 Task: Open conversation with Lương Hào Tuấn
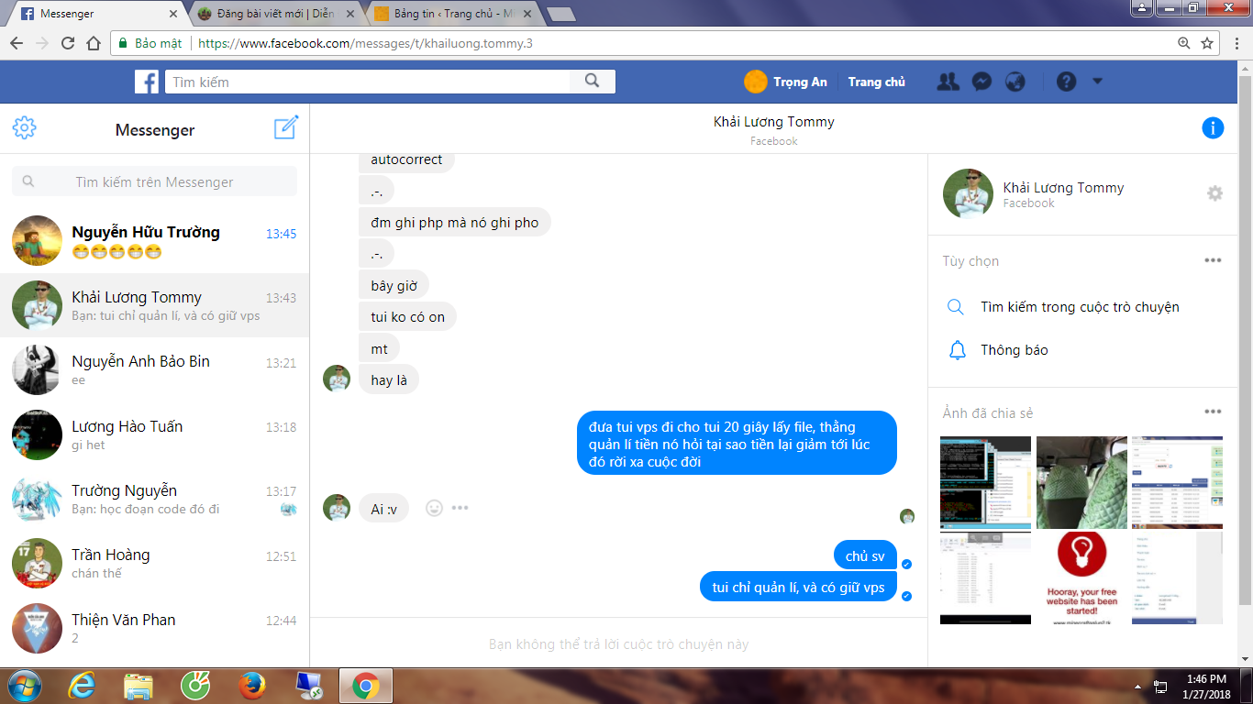[x=154, y=434]
